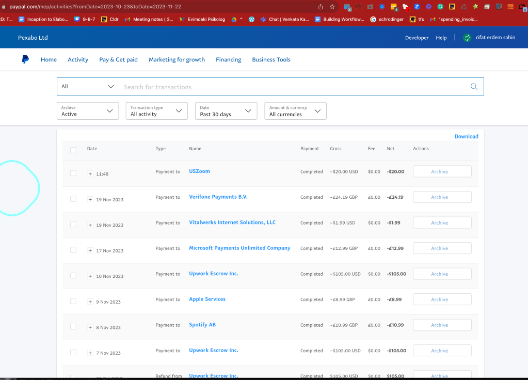The width and height of the screenshot is (528, 380).
Task: Click the site lock icon in address bar
Action: (4, 7)
